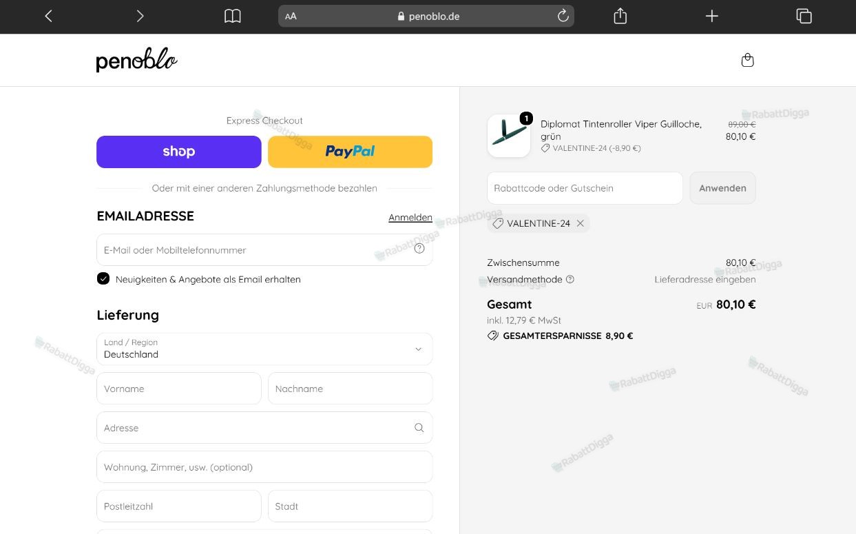
Task: Open the bookmarks book icon
Action: pos(233,16)
